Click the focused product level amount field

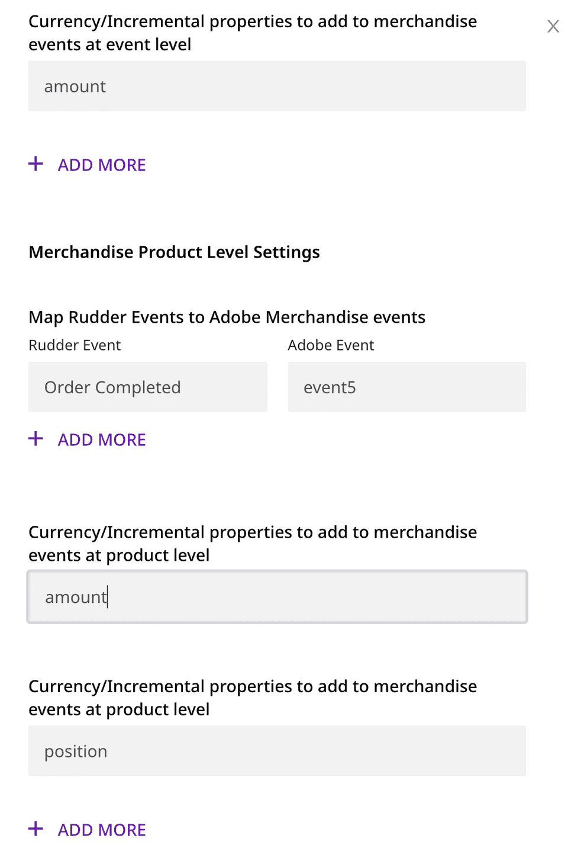click(x=277, y=597)
